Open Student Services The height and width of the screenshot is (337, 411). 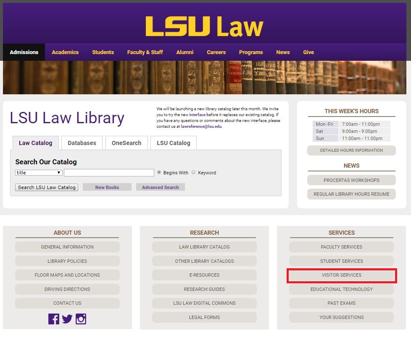[342, 261]
